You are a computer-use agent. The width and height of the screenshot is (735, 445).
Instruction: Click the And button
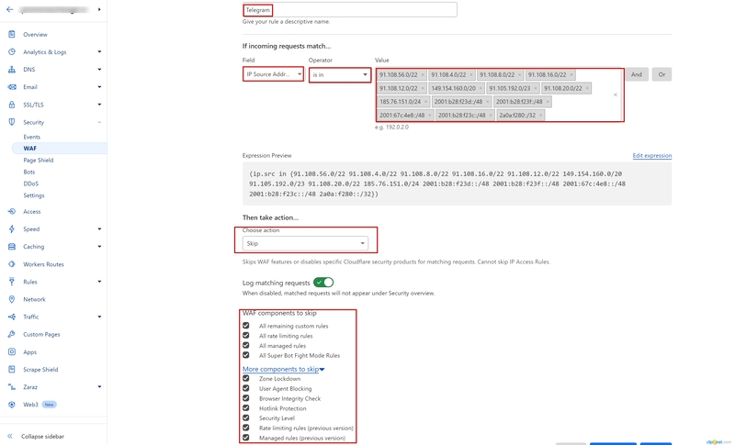tap(637, 74)
